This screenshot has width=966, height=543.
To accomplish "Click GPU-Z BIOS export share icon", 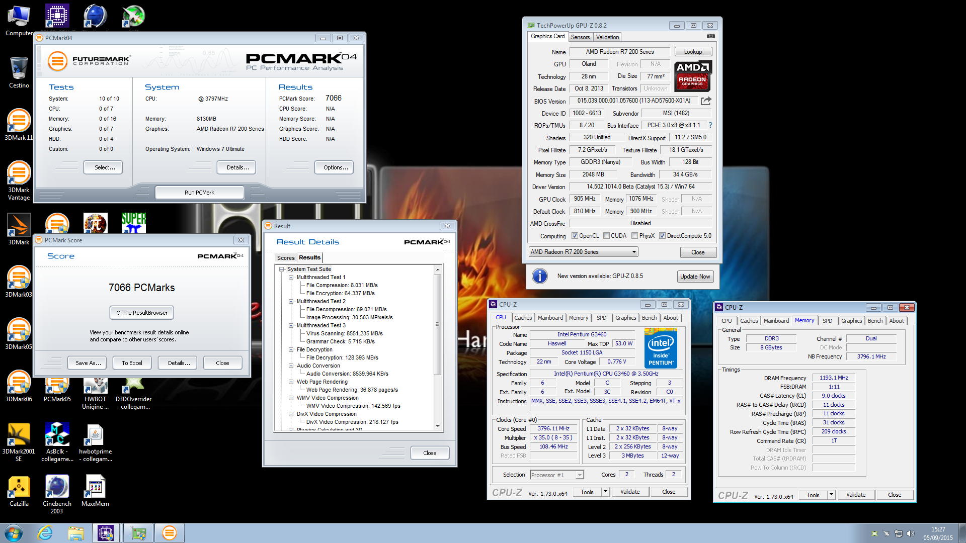I will point(706,101).
